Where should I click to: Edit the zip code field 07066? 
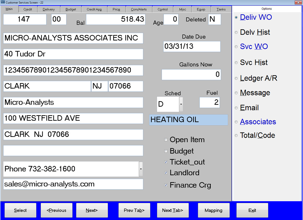coord(126,86)
